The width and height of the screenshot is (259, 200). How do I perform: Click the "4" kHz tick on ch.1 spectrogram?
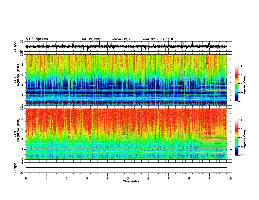tap(23, 85)
